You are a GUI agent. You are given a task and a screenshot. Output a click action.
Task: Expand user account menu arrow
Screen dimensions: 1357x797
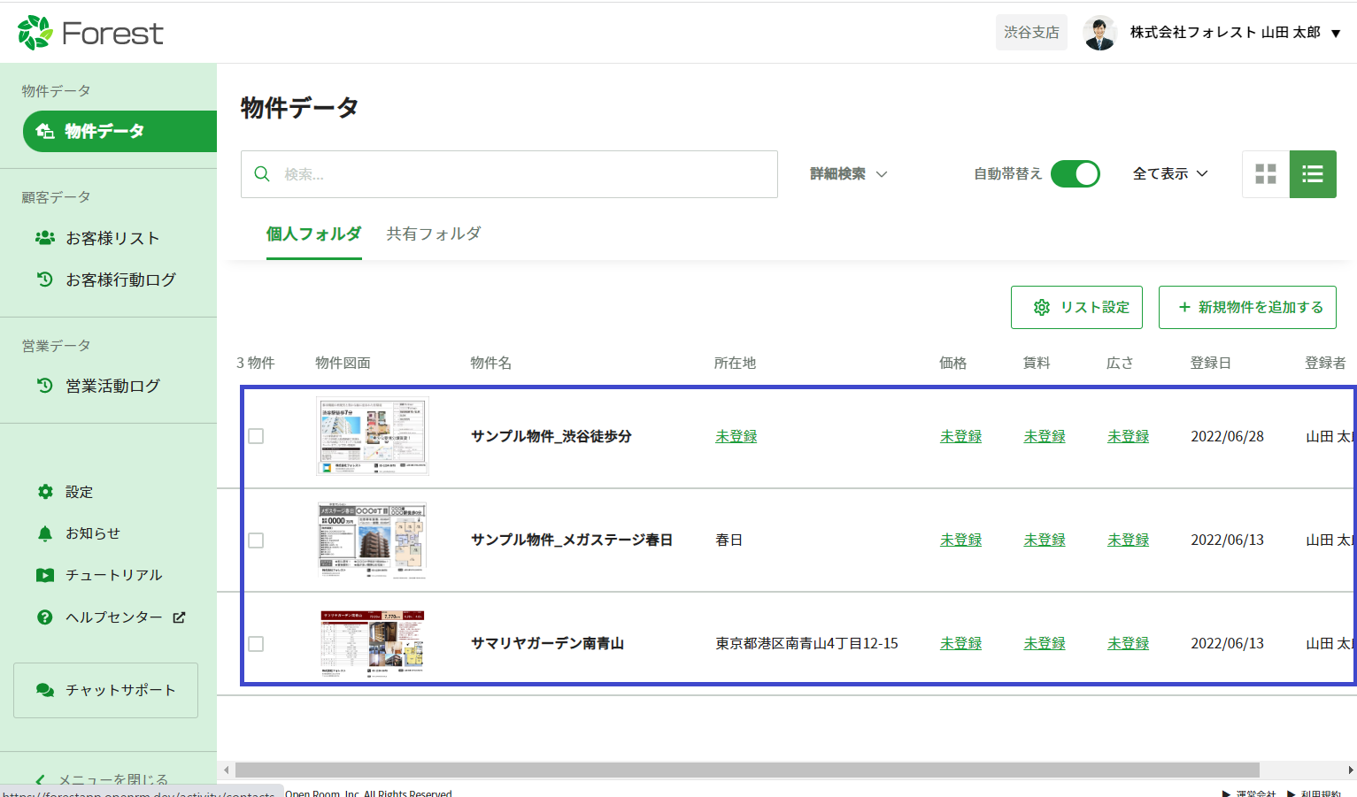coord(1336,34)
